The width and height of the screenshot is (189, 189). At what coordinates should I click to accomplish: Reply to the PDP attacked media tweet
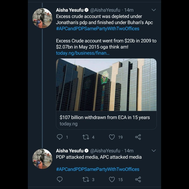tap(60, 180)
